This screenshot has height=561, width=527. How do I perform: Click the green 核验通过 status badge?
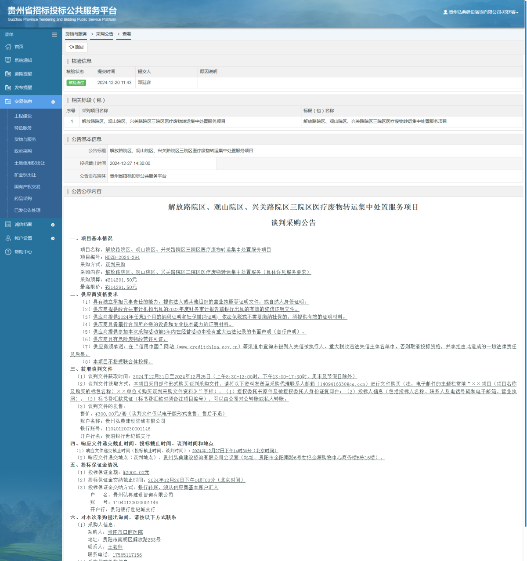point(76,82)
